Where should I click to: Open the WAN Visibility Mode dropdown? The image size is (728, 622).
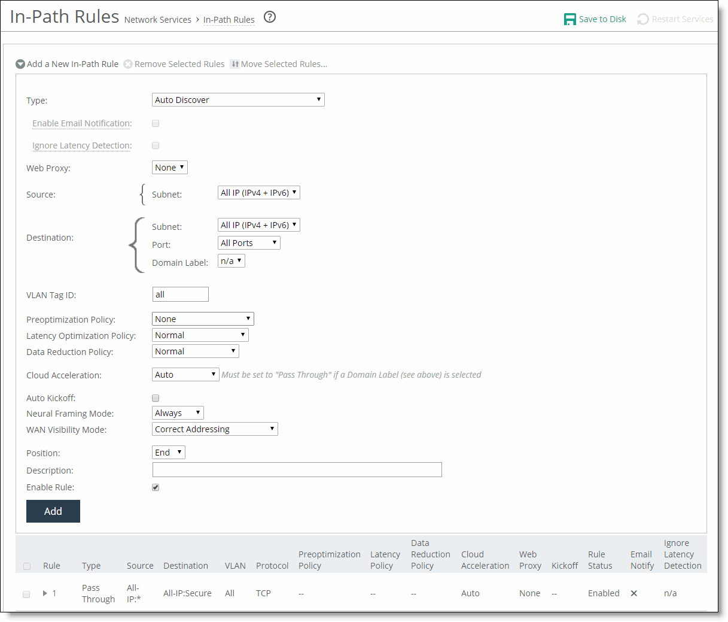215,429
